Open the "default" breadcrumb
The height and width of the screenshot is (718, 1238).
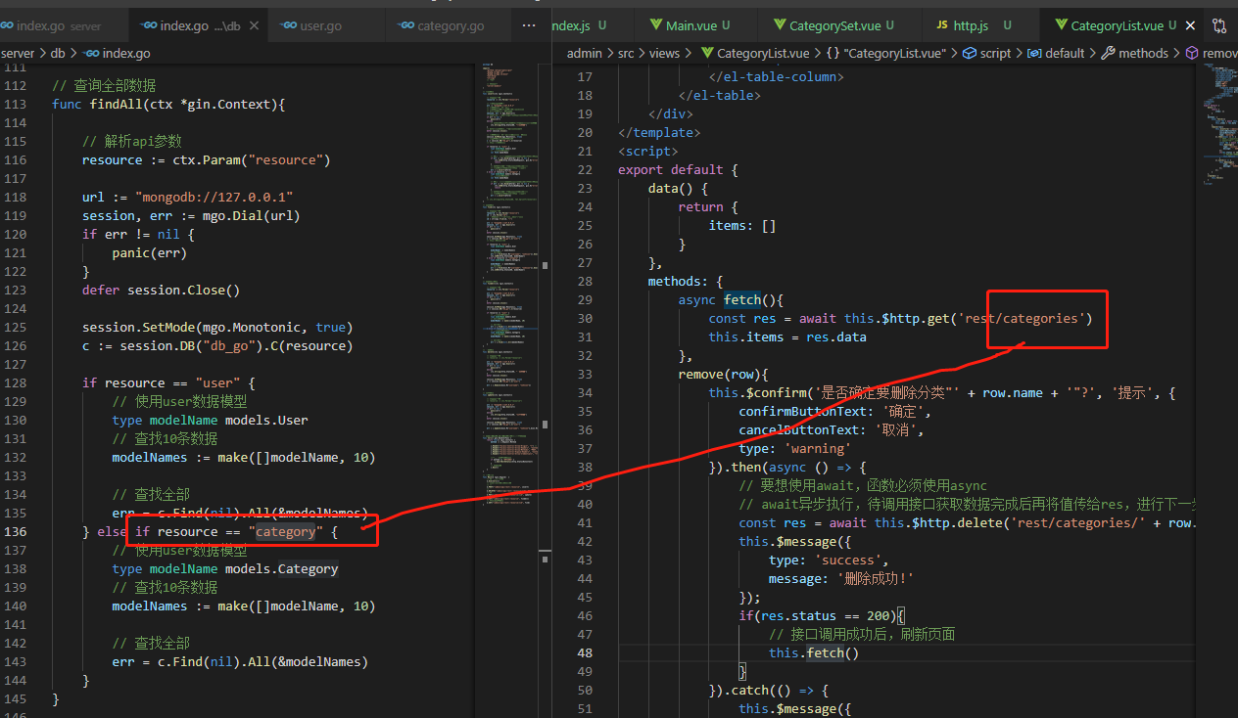1056,53
